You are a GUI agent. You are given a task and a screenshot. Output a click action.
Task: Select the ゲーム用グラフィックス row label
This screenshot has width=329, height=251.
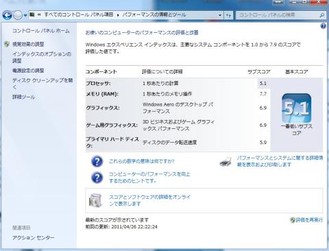[x=112, y=125]
